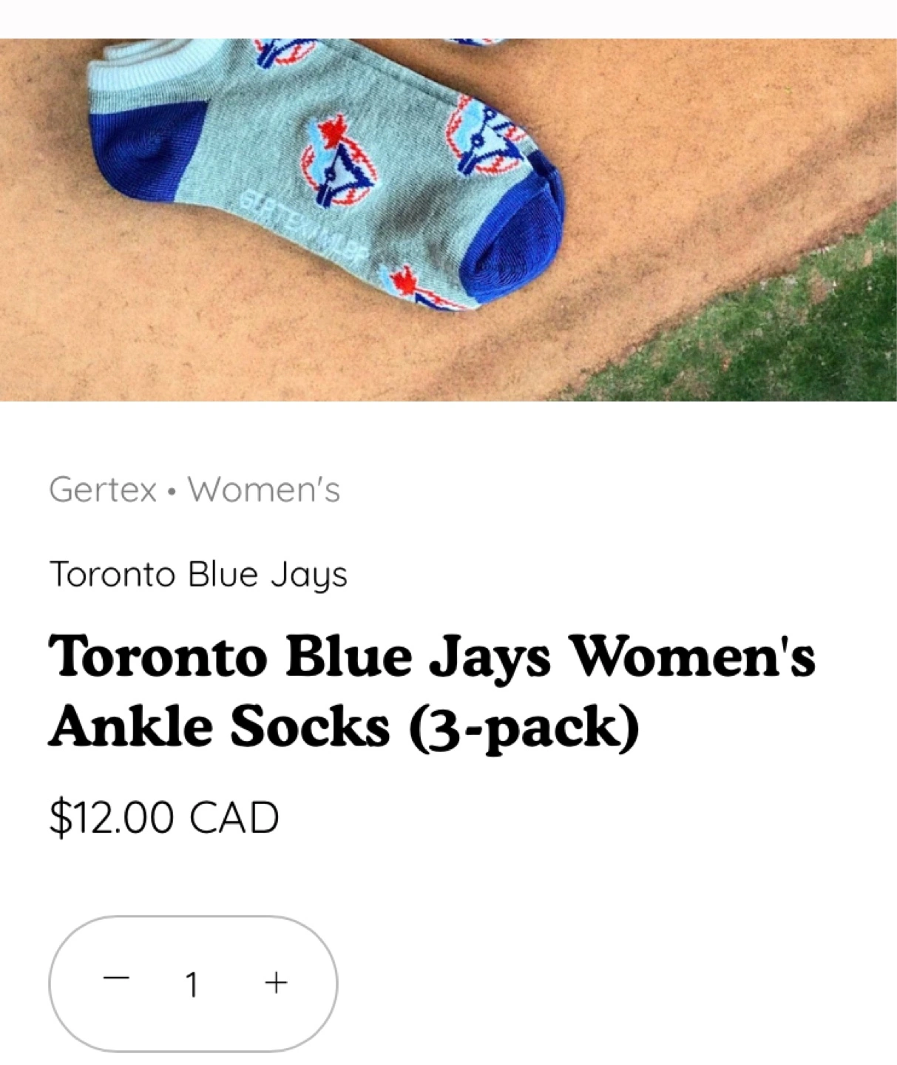Click the Toronto Blue Jays Women's Ankle Socks title
The width and height of the screenshot is (897, 1065).
(x=432, y=692)
